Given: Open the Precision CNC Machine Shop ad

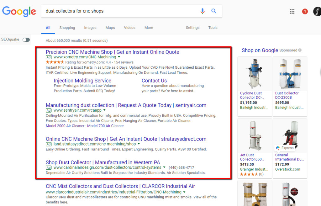Looking at the screenshot, I should 113,52.
